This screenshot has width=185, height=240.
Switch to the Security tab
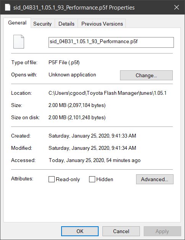[42, 24]
